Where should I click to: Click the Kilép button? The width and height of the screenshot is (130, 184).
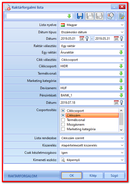tap(93, 176)
